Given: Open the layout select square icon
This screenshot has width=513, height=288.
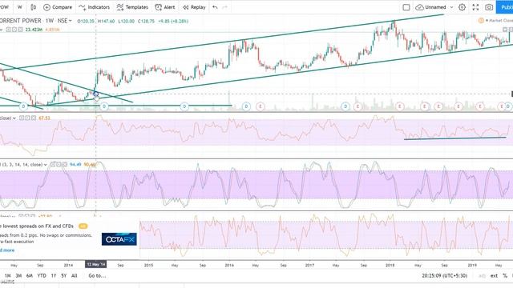Looking at the screenshot, I should (406, 7).
